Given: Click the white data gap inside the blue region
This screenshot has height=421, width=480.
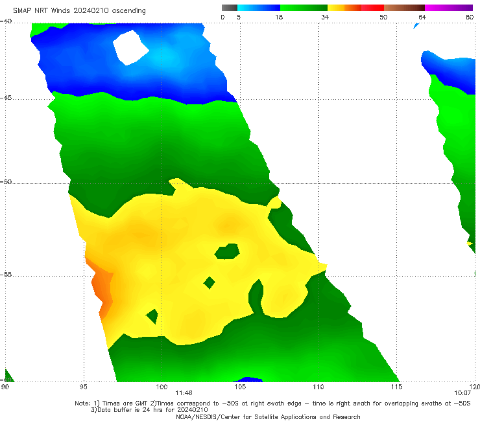Looking at the screenshot, I should [130, 48].
